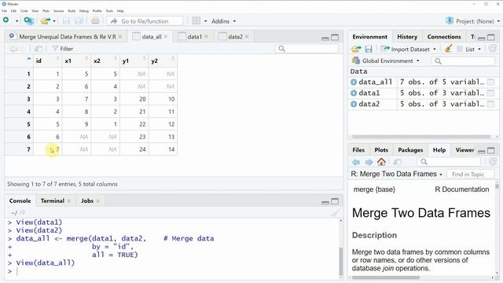
Task: Open the Import Dataset dropdown
Action: coord(408,49)
